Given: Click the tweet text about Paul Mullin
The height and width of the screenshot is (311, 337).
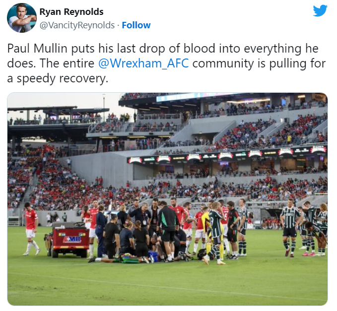Looking at the screenshot, I should 166,63.
